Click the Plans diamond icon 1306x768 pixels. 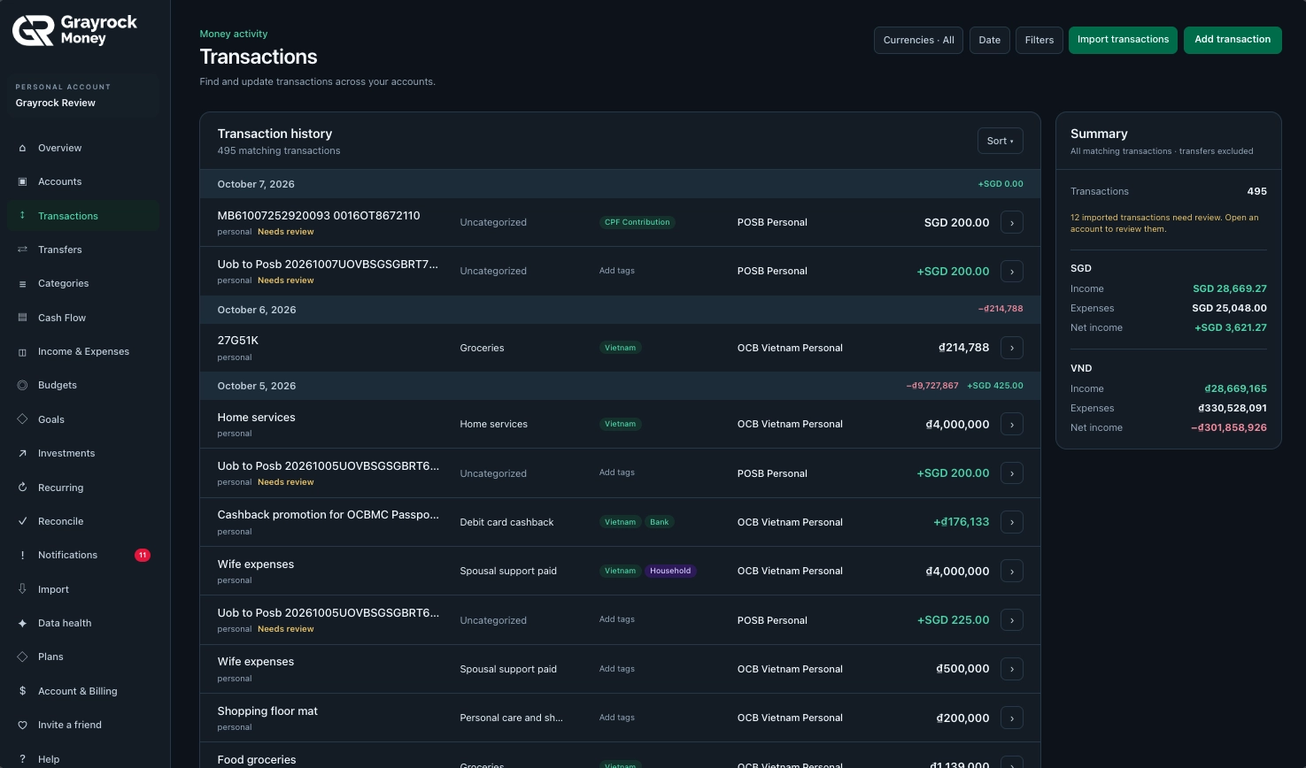click(22, 657)
